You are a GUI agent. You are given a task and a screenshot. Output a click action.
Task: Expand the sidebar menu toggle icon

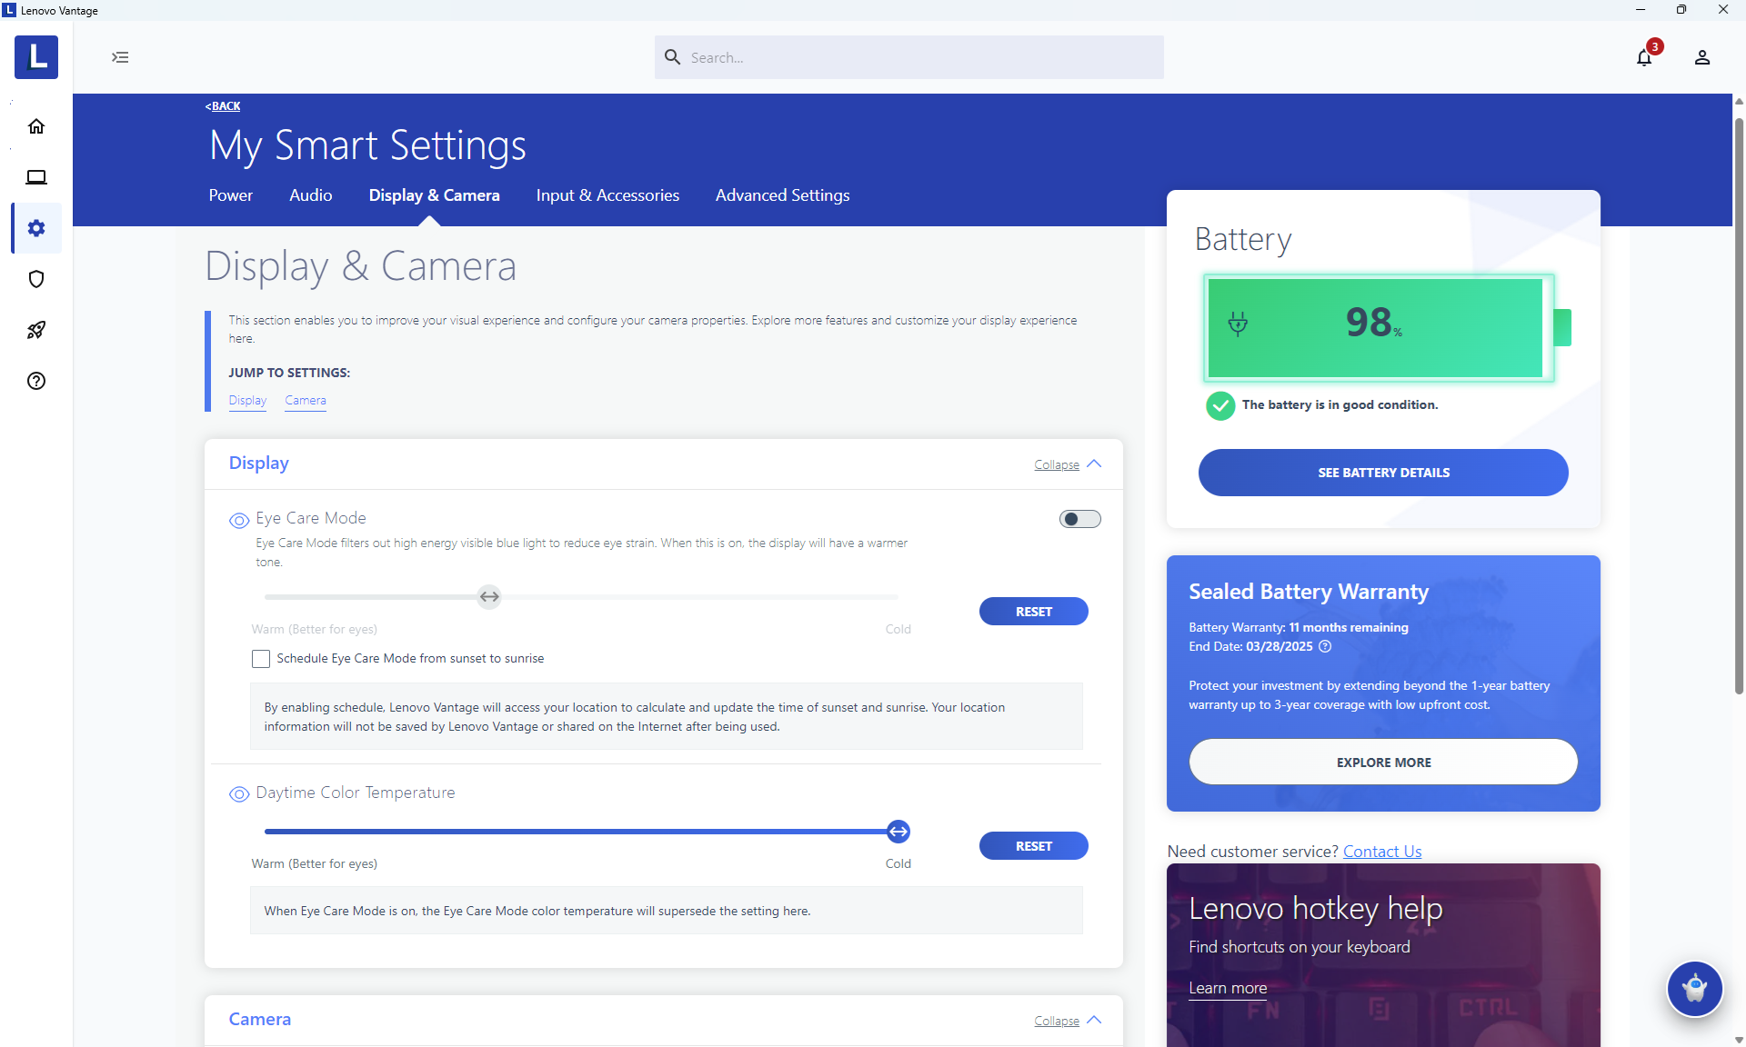120,57
